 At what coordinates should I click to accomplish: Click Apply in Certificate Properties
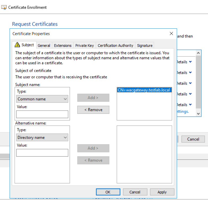coord(162,192)
